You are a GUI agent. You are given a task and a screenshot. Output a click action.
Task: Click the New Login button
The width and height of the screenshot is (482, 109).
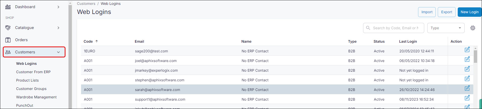click(x=469, y=12)
